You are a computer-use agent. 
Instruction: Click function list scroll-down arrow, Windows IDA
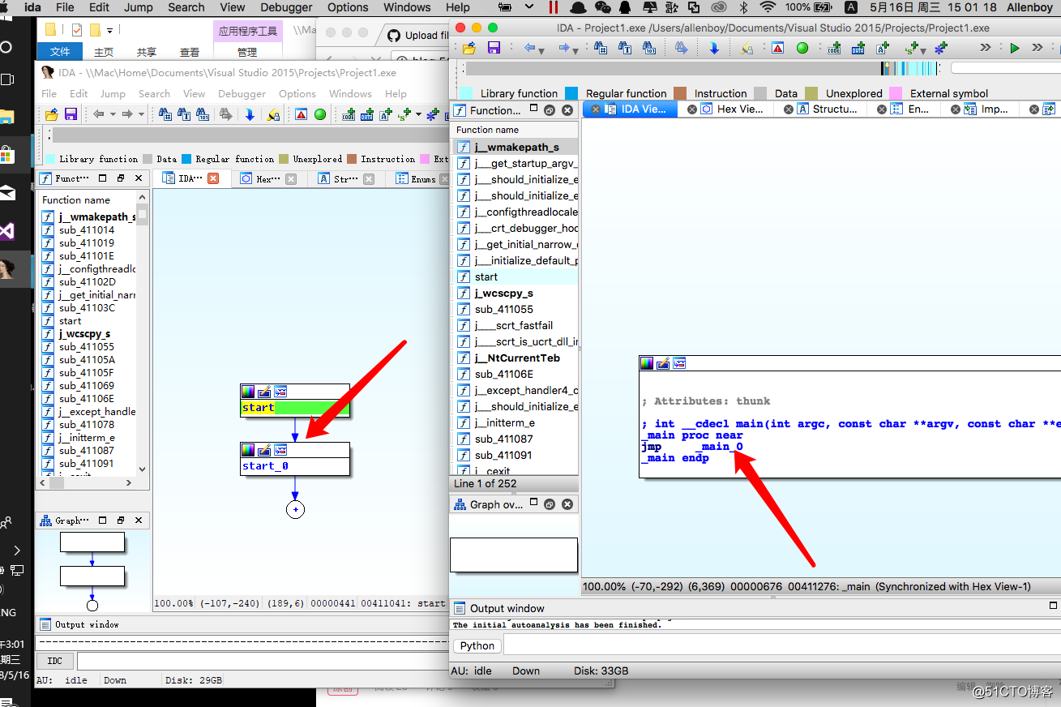tap(143, 469)
